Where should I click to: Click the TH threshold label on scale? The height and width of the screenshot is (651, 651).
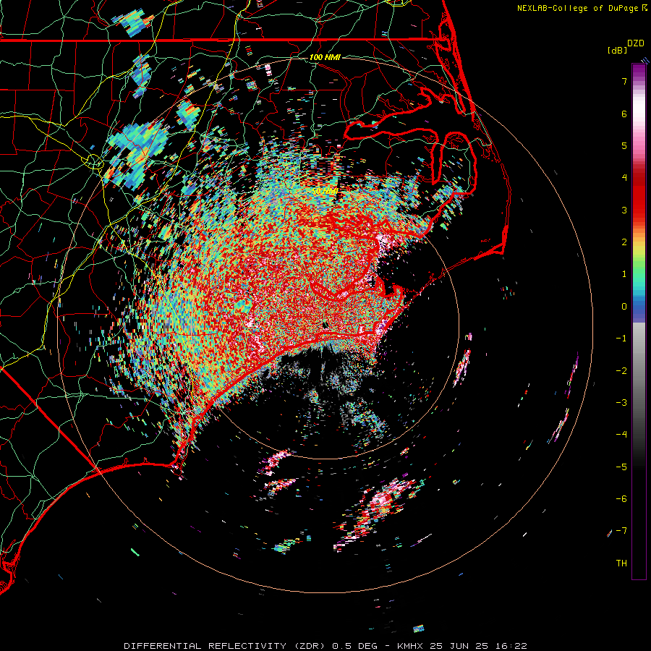(x=621, y=563)
